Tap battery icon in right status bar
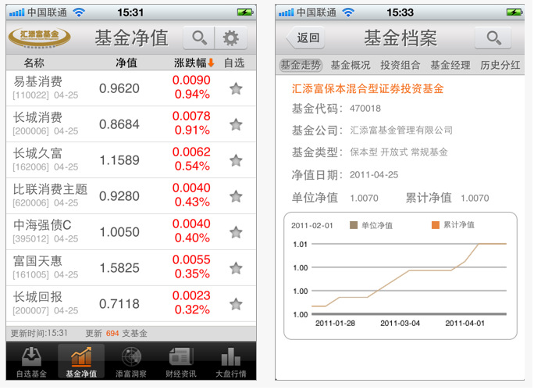This screenshot has width=534, height=390. click(x=514, y=13)
